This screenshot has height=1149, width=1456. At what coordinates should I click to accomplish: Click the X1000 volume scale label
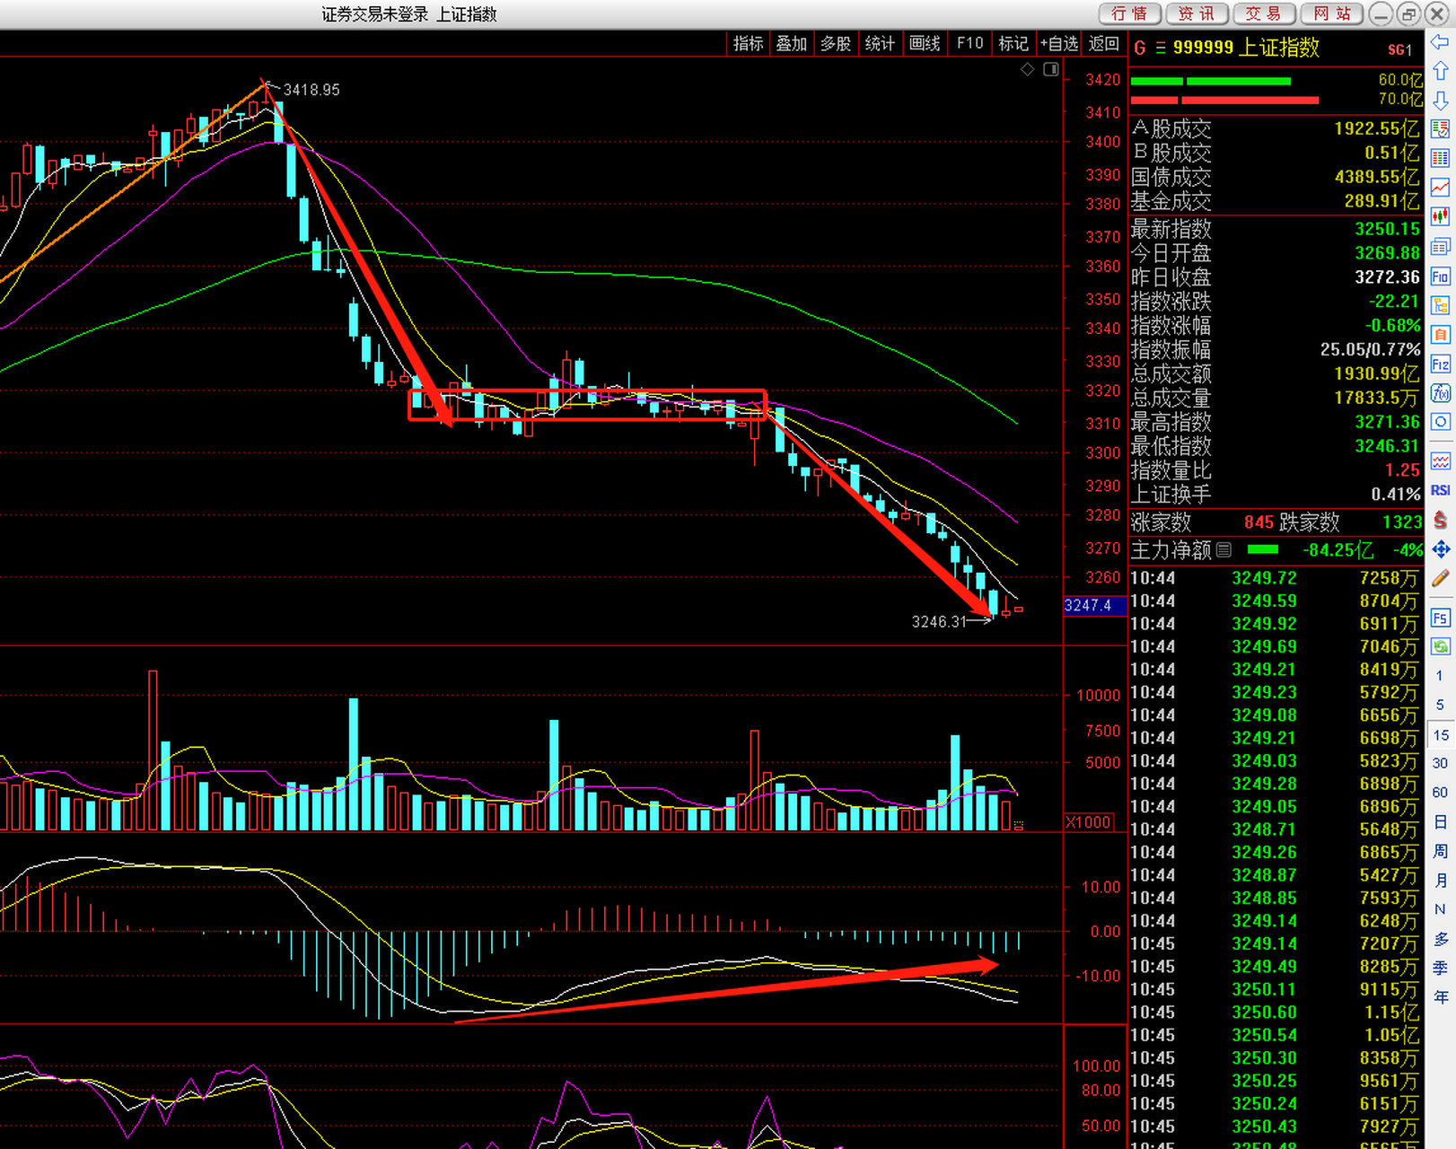click(x=1088, y=822)
